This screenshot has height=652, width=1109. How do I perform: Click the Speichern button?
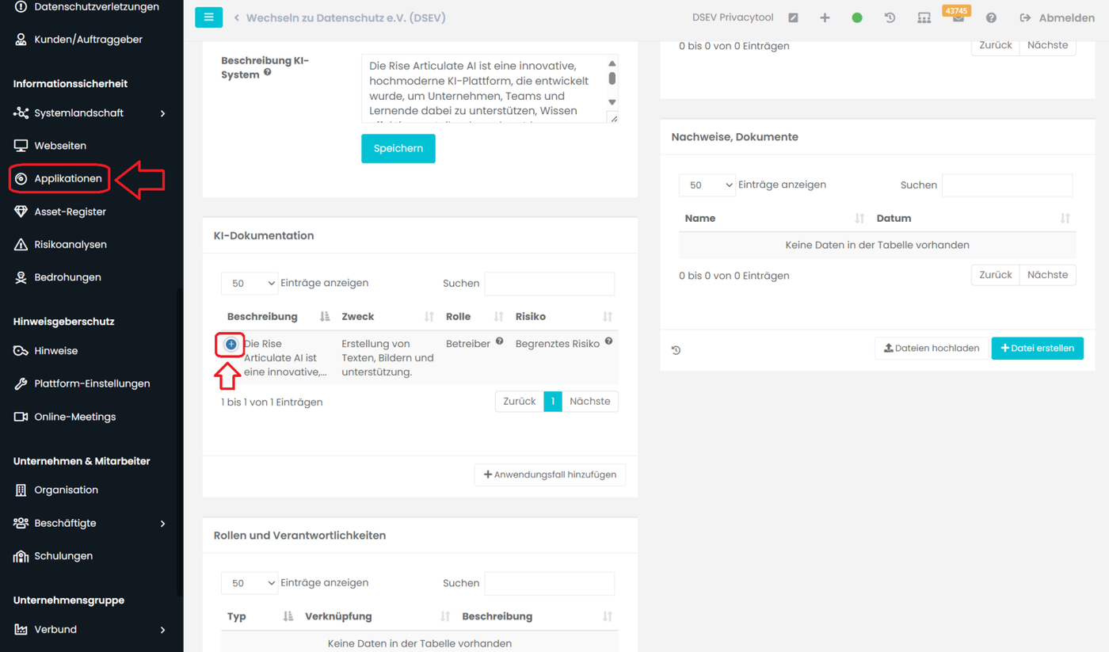(x=398, y=149)
